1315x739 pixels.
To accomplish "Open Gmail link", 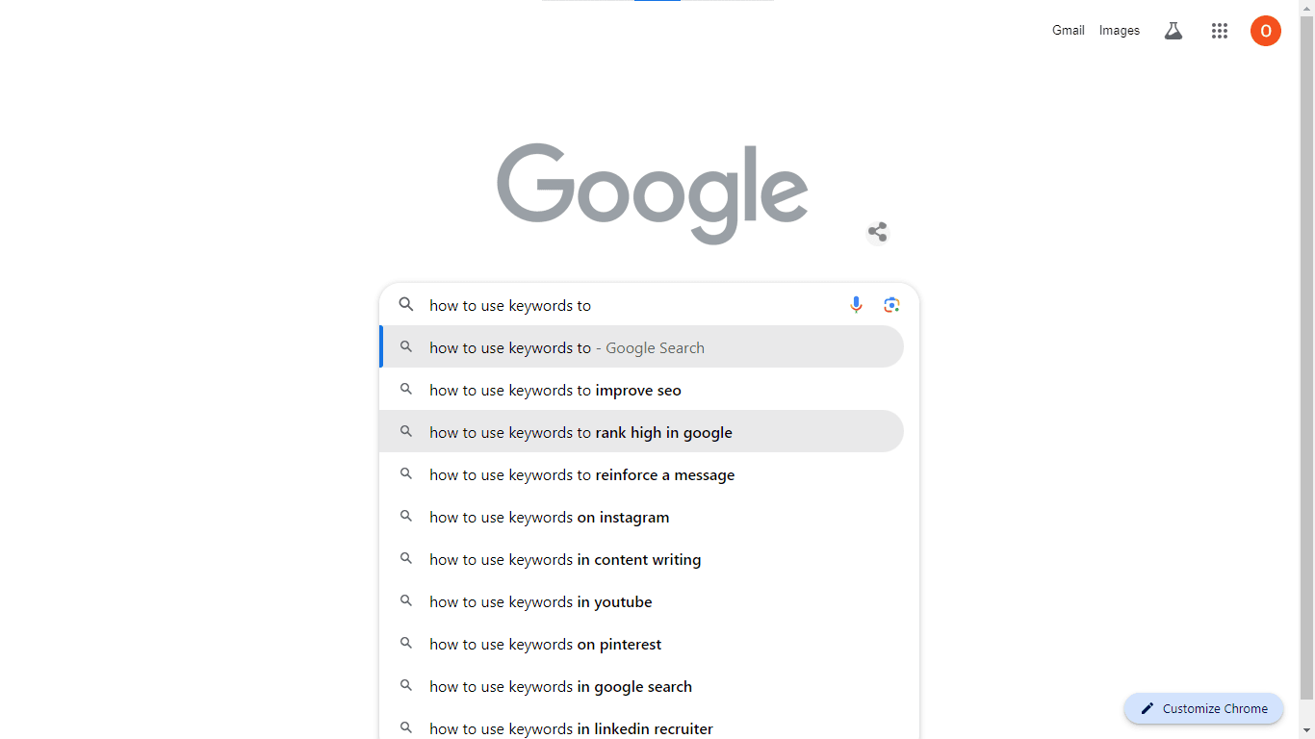I will pyautogui.click(x=1068, y=31).
